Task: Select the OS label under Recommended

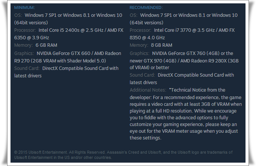Action: (x=133, y=15)
